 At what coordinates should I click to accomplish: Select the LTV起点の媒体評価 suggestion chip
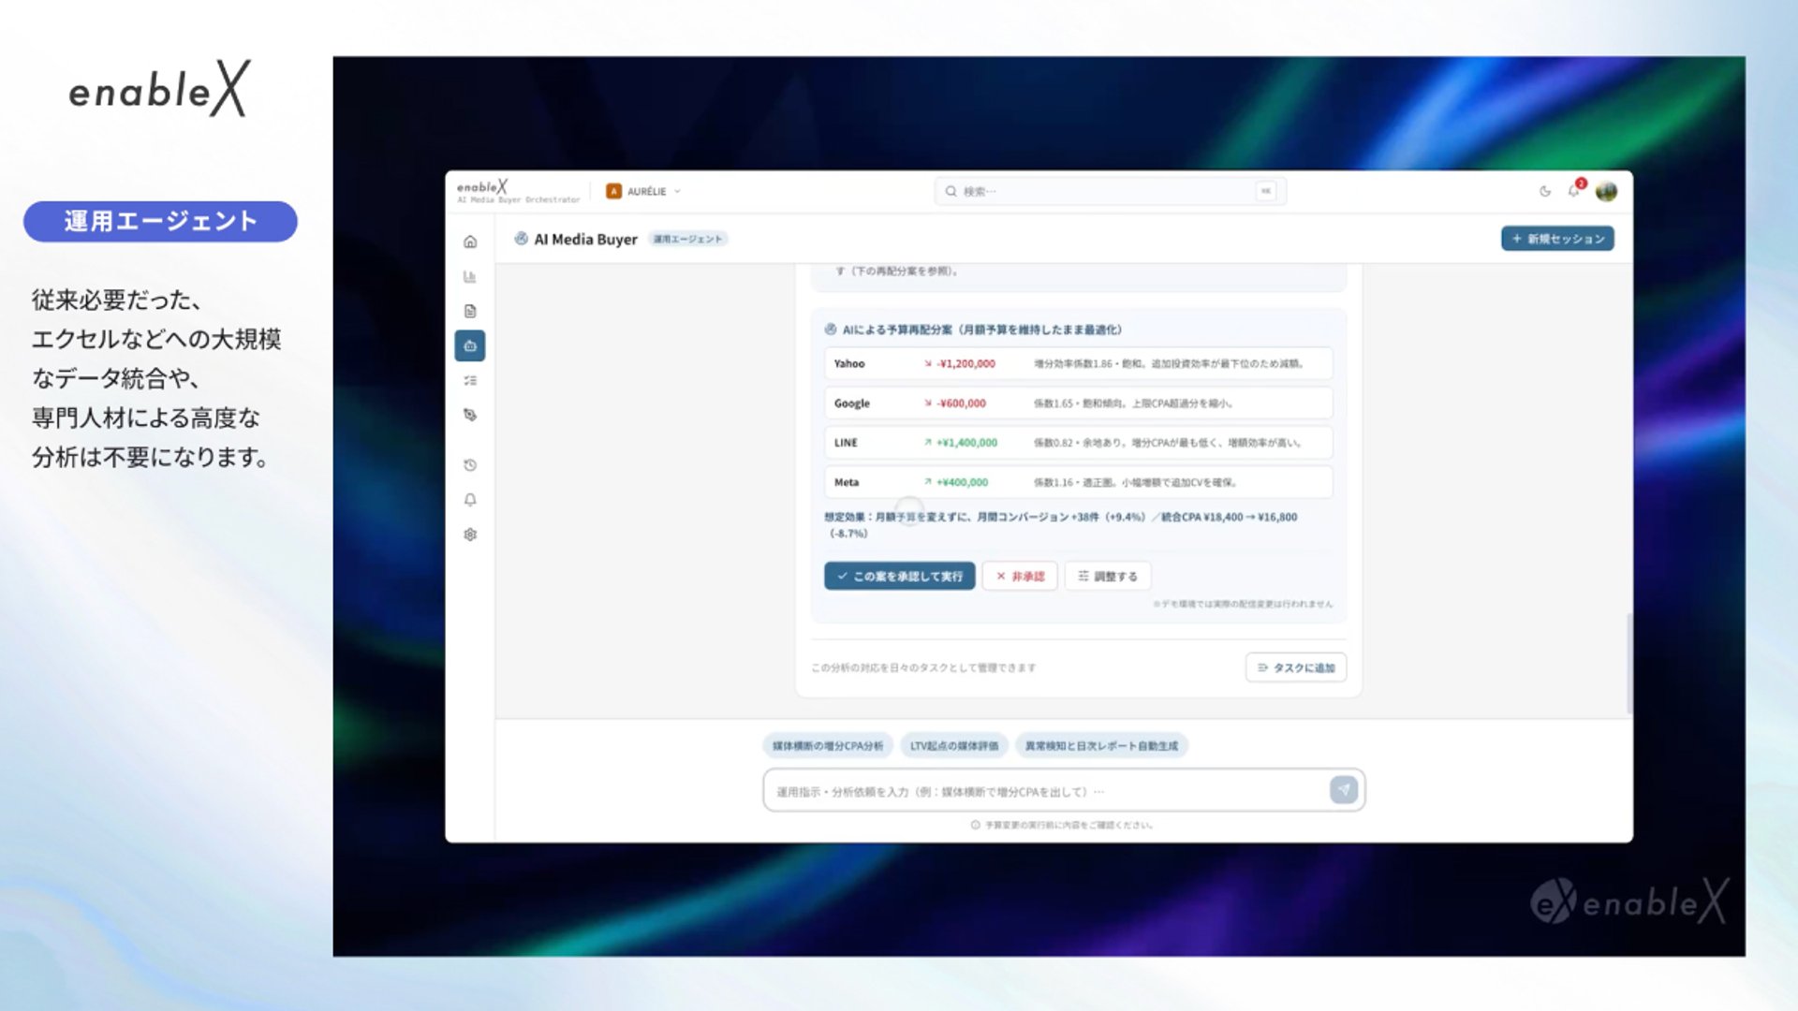[954, 746]
